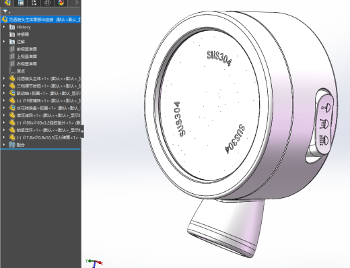Expand the 配合 mates folder
This screenshot has width=350, height=268.
(x=4, y=145)
